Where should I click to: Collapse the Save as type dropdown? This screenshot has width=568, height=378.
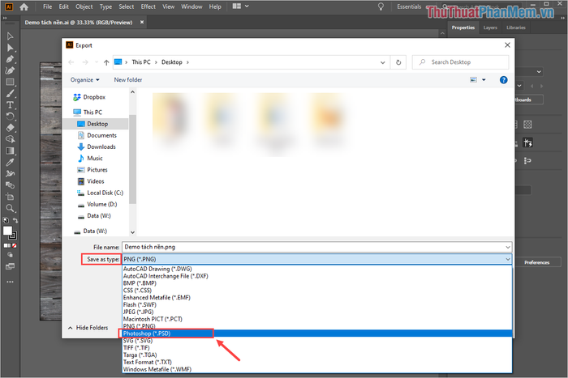pyautogui.click(x=508, y=259)
